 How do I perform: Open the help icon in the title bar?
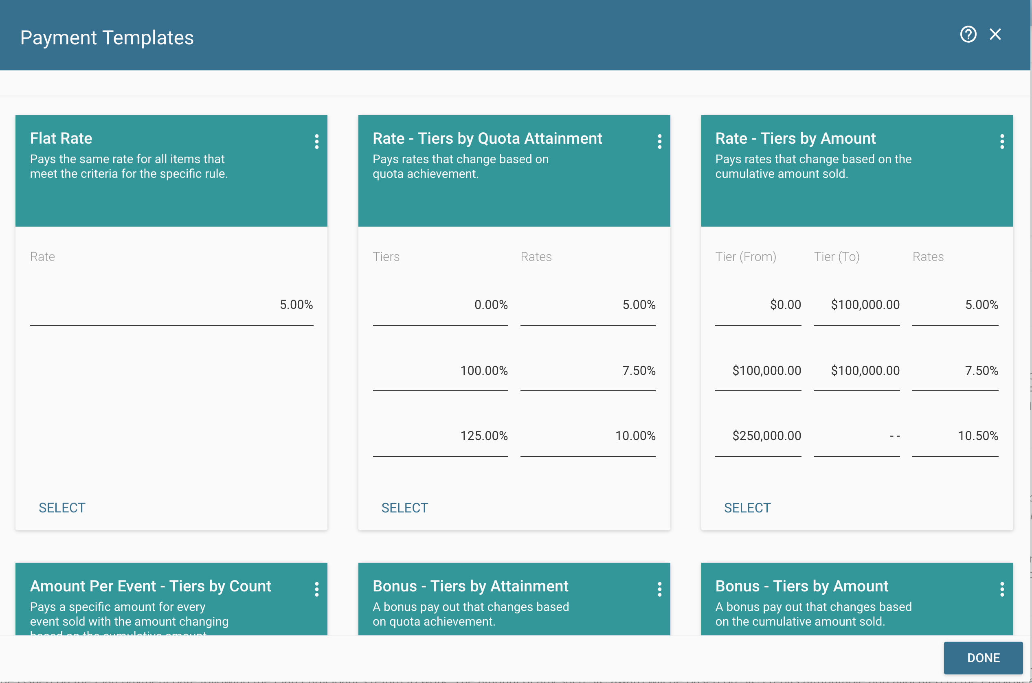(x=968, y=35)
